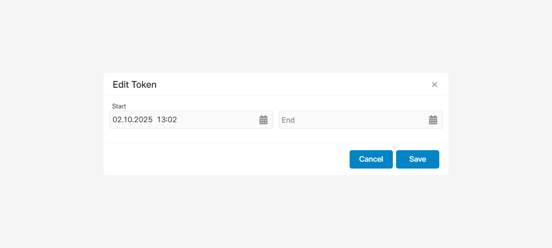Place cursor on the 13:02 time value
The width and height of the screenshot is (552, 248).
click(x=167, y=120)
